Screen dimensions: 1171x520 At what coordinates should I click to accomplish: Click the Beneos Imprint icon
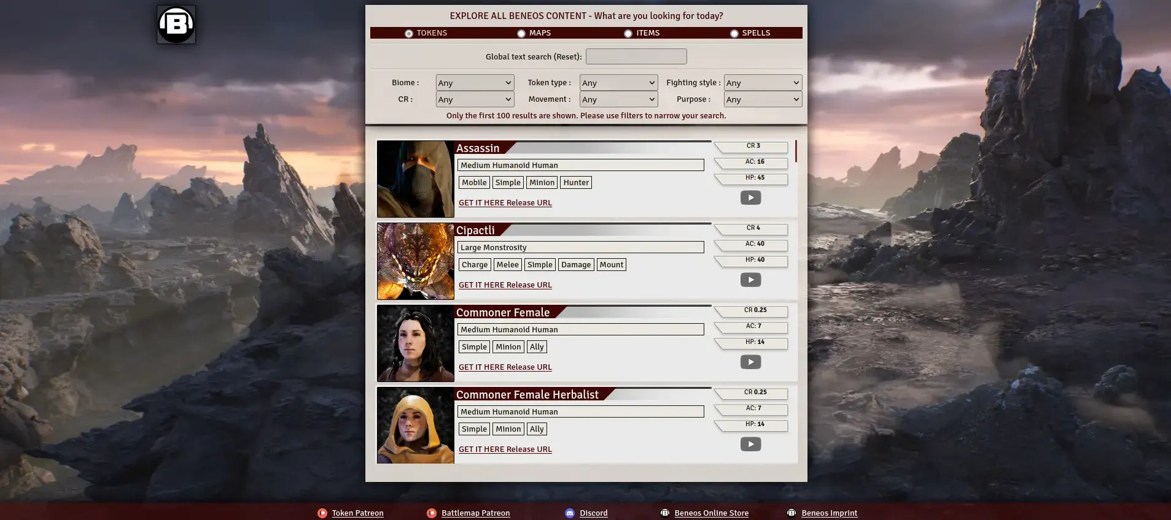(792, 513)
